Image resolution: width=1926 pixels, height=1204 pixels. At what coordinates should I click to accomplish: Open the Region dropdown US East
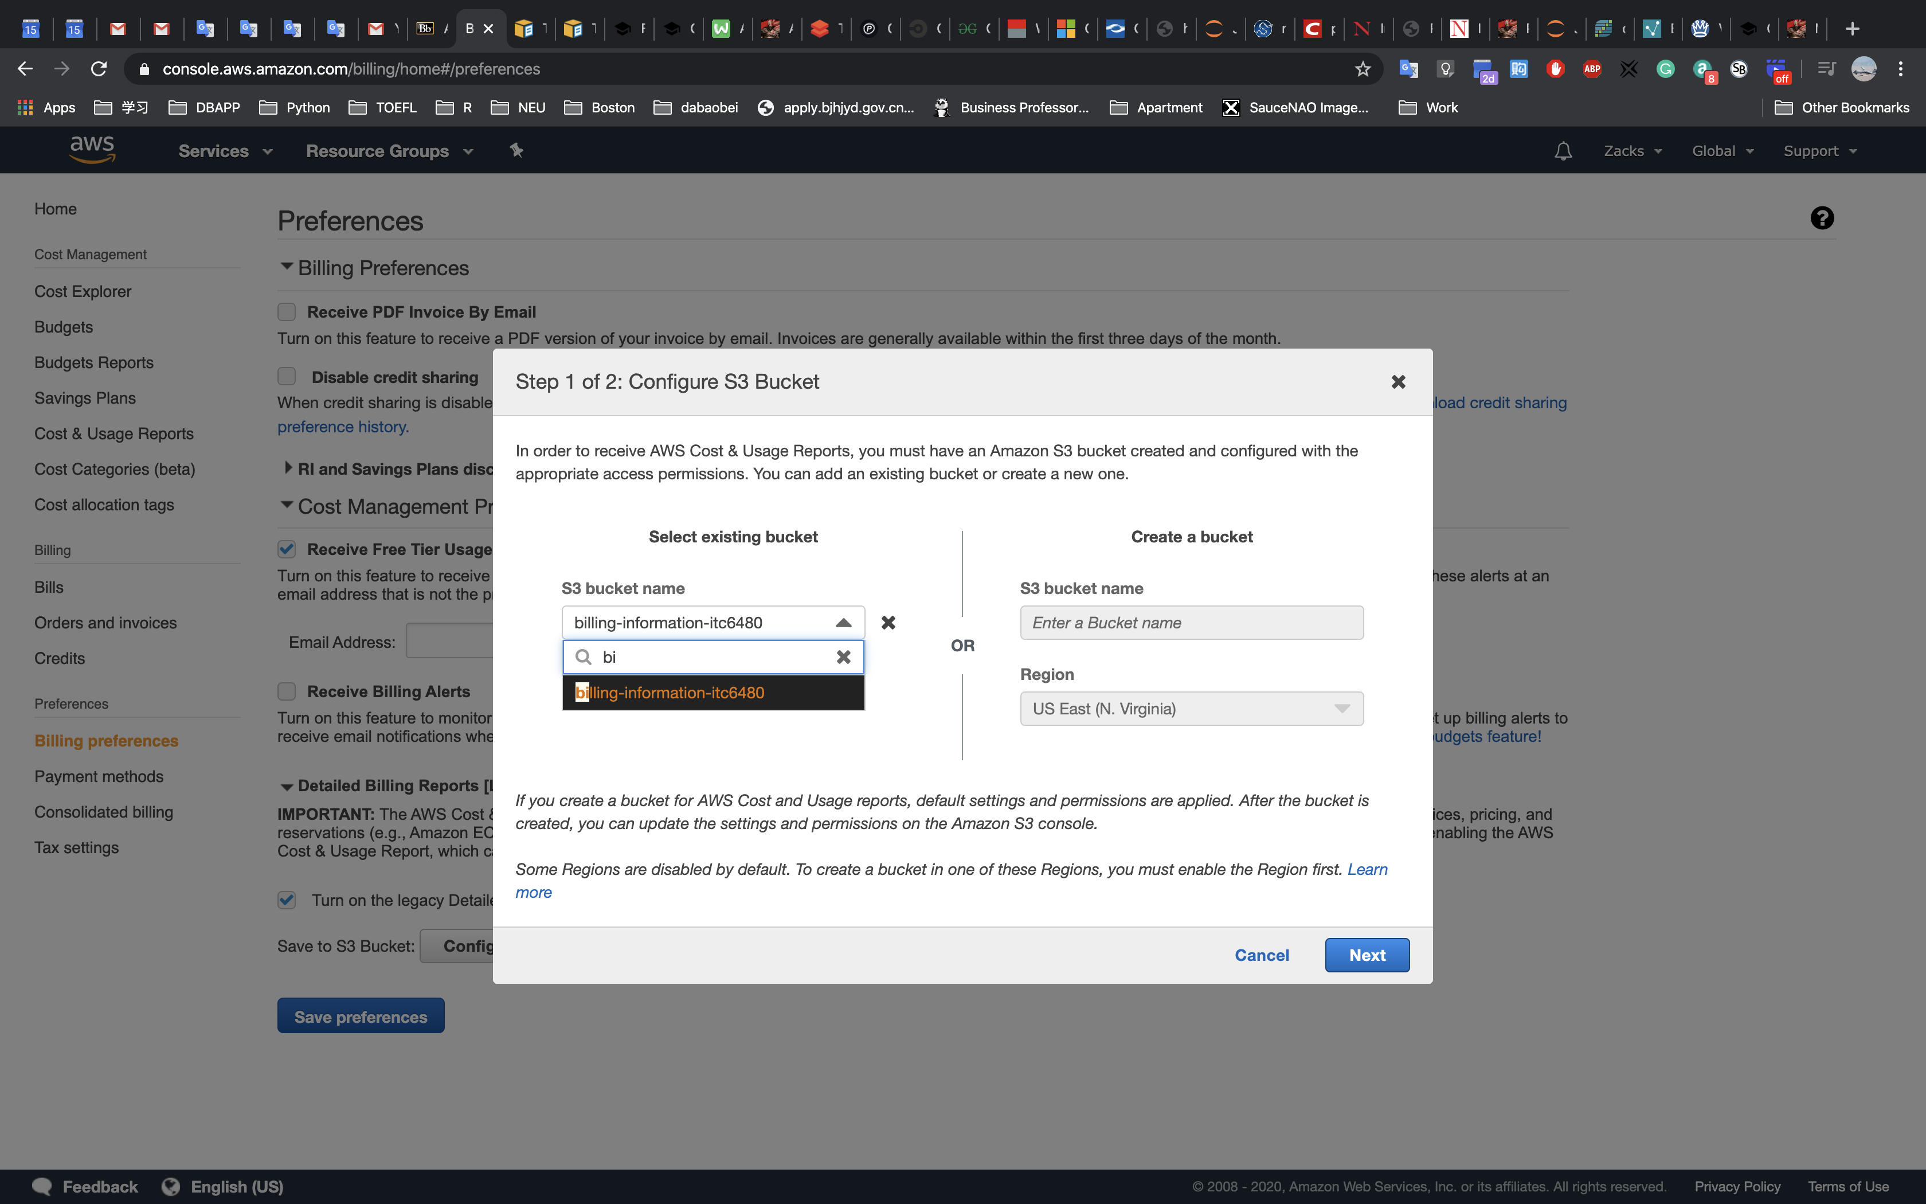(1191, 709)
